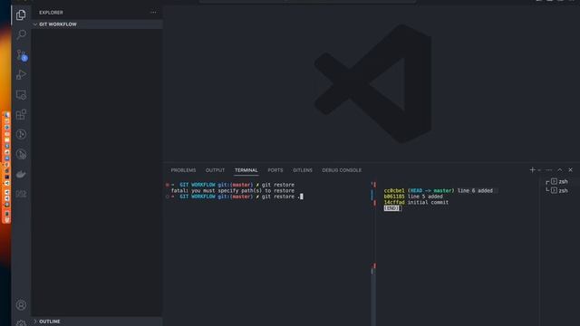This screenshot has width=580, height=326.
Task: Select the first zsh terminal in the list
Action: point(559,181)
